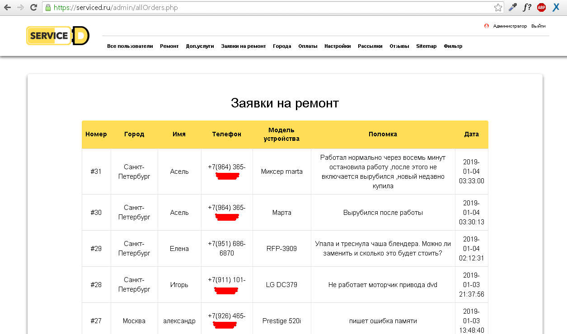Open the Фильтр menu item
The height and width of the screenshot is (334, 567).
(x=453, y=46)
